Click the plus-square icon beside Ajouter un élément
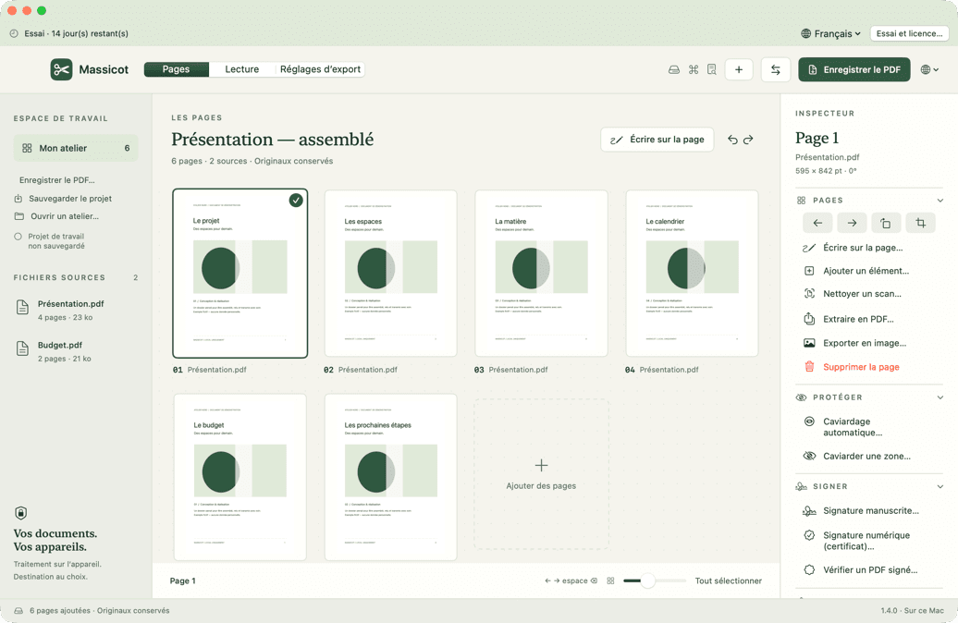Viewport: 958px width, 623px height. coord(809,271)
